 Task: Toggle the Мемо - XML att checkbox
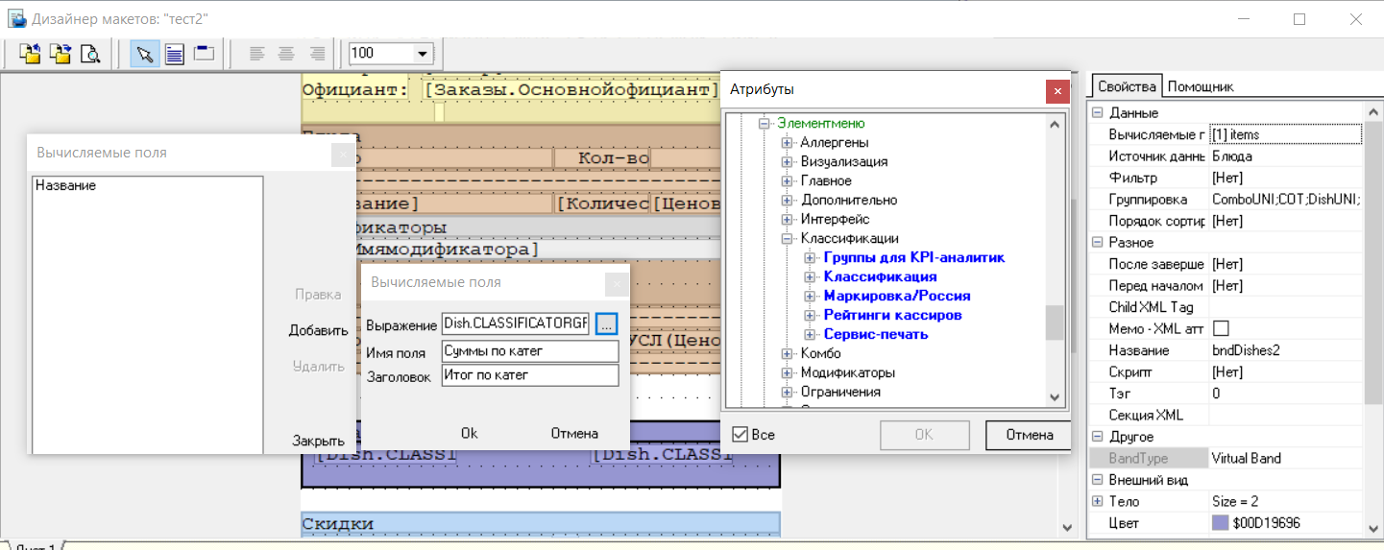1221,329
